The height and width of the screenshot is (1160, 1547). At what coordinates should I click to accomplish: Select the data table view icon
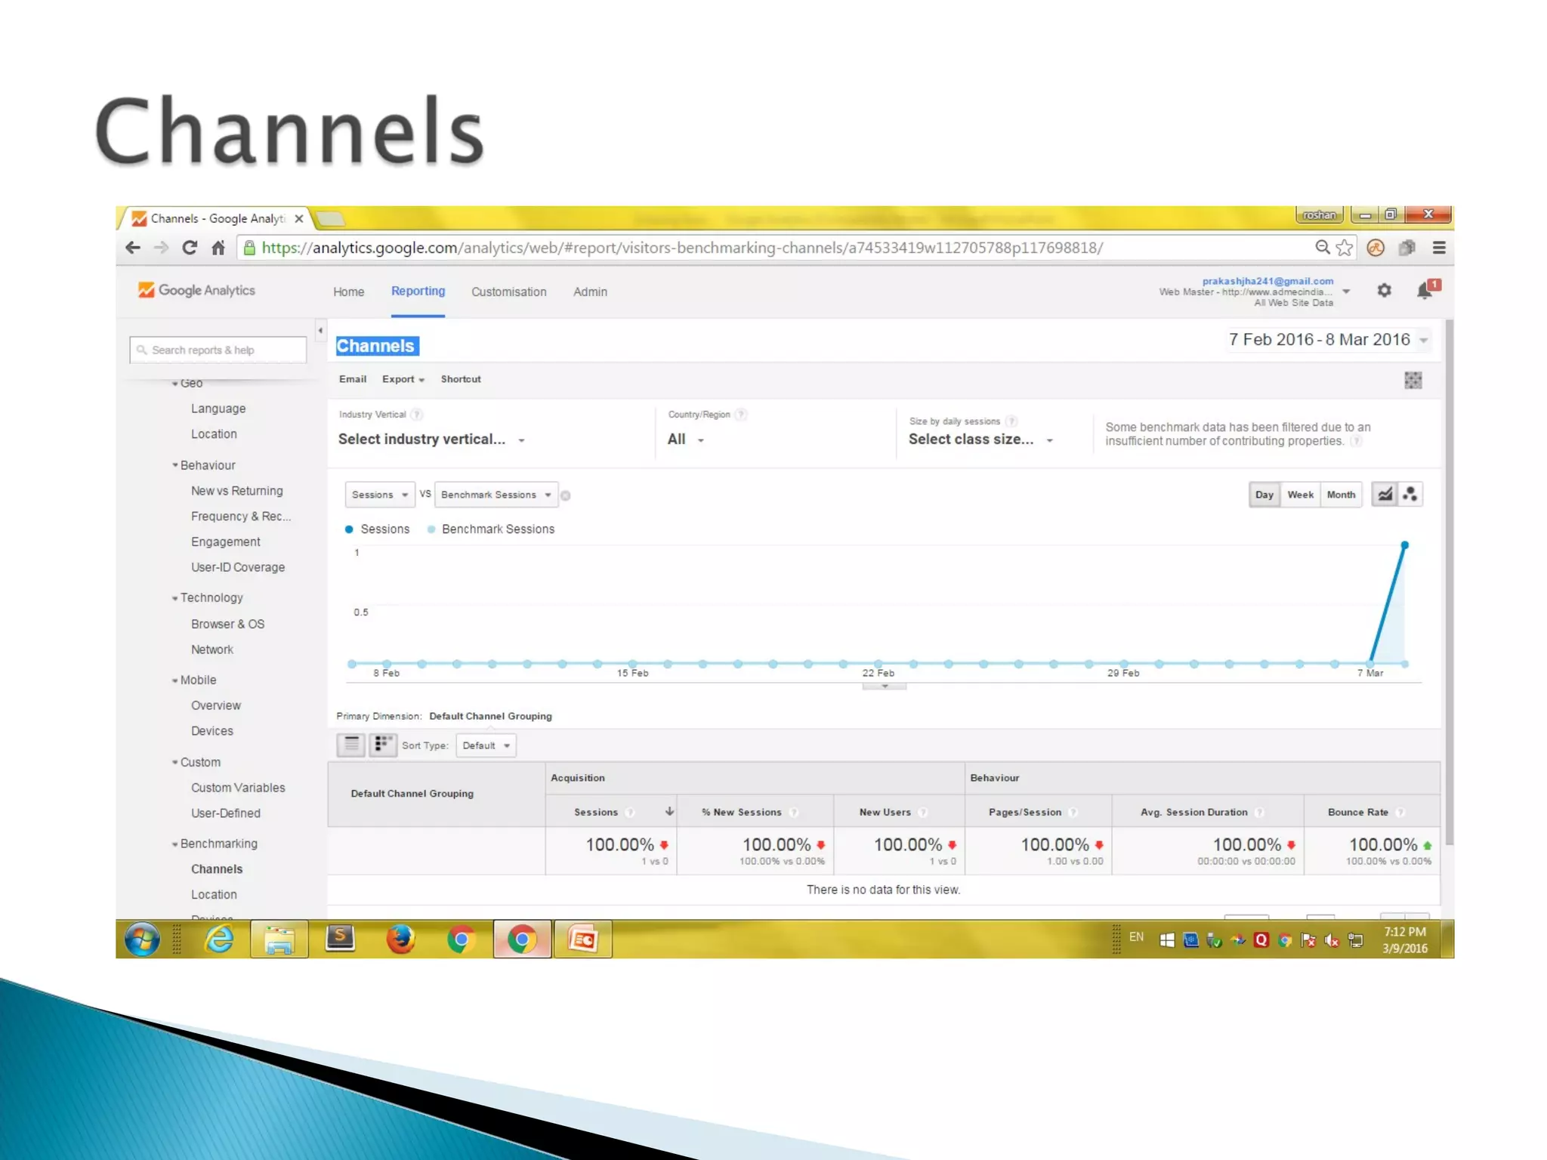(351, 745)
